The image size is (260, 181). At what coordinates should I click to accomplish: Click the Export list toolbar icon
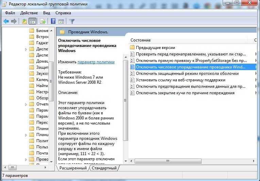point(43,21)
